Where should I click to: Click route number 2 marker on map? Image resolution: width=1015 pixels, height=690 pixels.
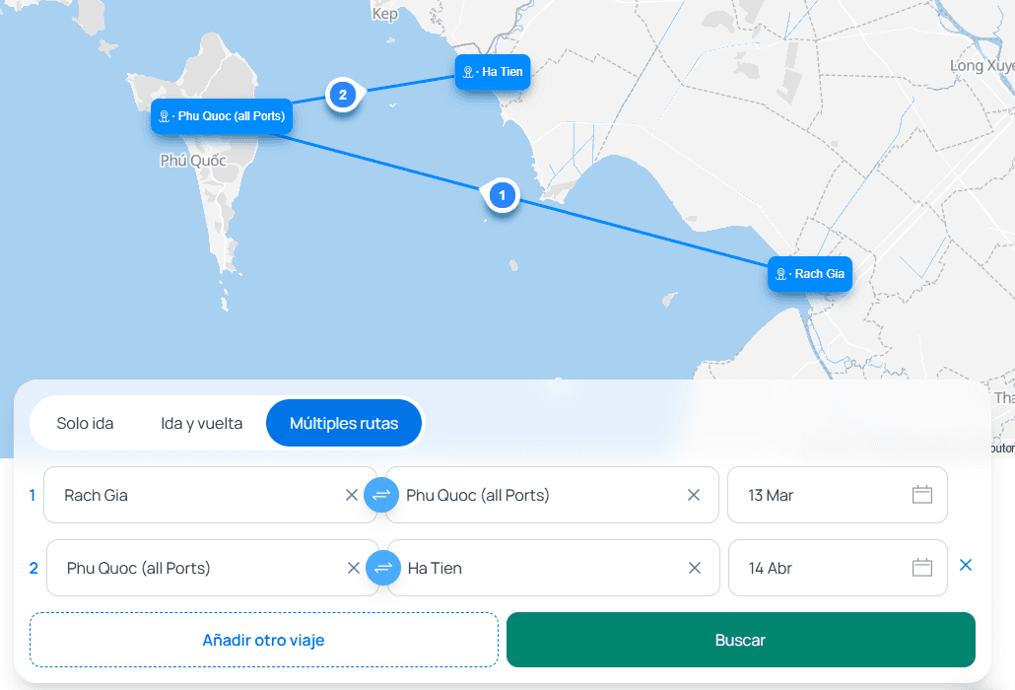tap(342, 95)
